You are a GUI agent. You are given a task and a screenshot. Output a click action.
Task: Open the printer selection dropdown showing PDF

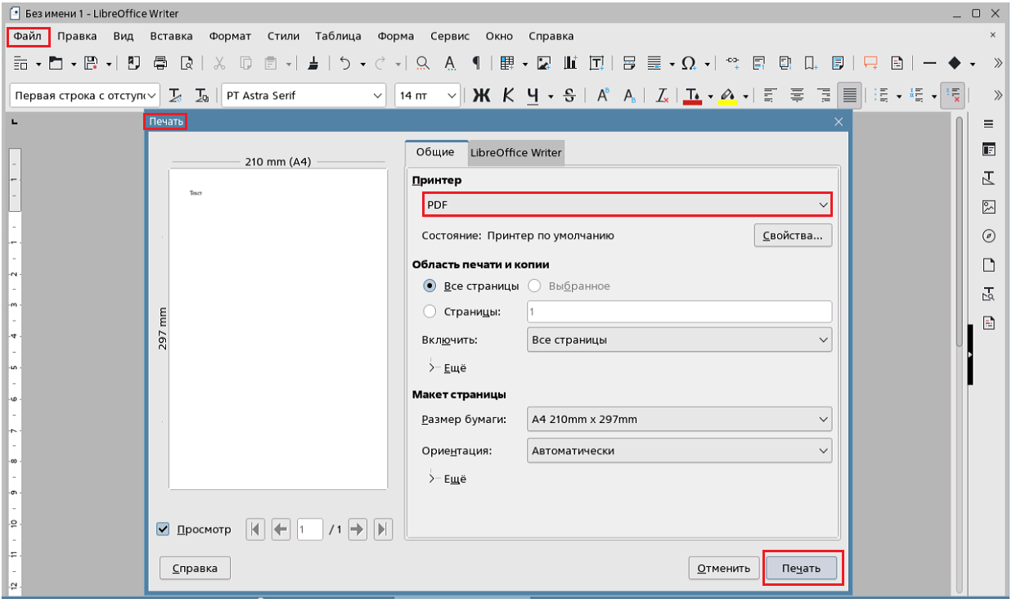pos(627,205)
